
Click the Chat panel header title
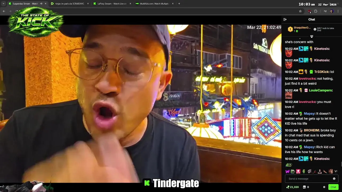tap(312, 19)
